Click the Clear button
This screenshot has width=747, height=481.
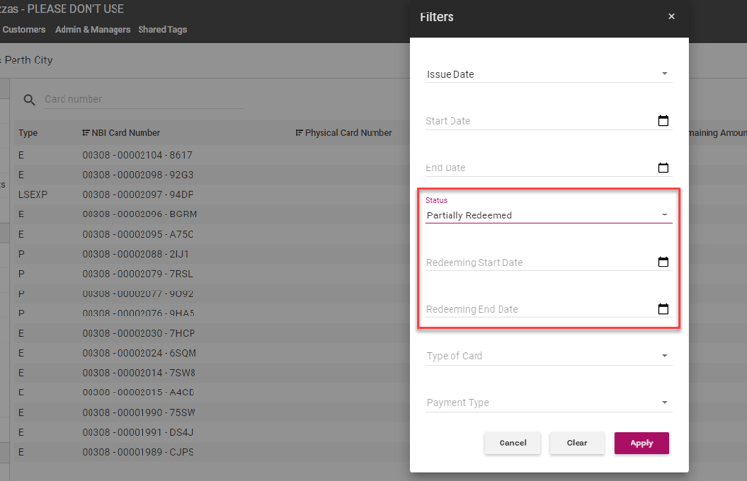click(x=577, y=443)
